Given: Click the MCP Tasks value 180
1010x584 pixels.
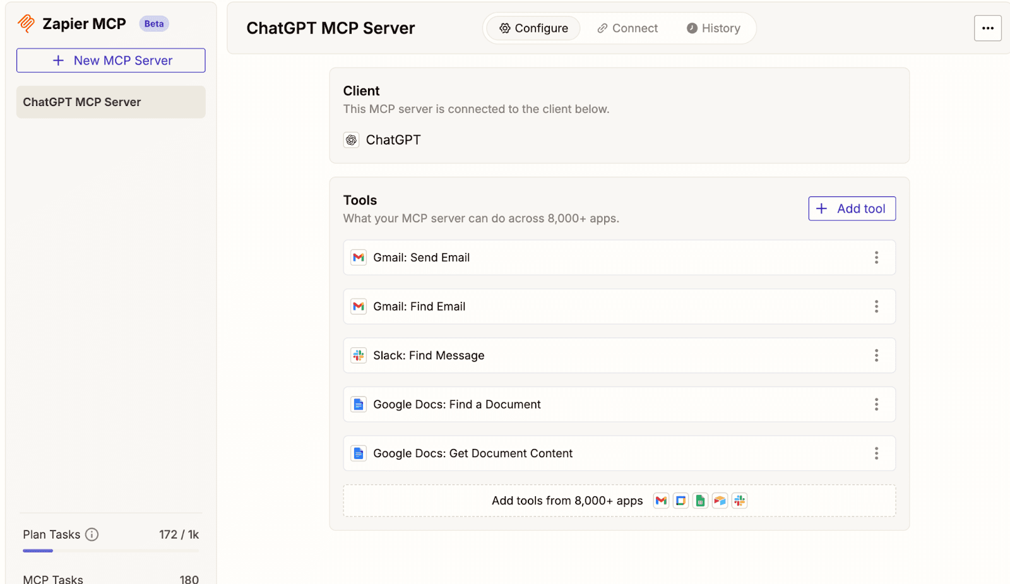Looking at the screenshot, I should (189, 579).
